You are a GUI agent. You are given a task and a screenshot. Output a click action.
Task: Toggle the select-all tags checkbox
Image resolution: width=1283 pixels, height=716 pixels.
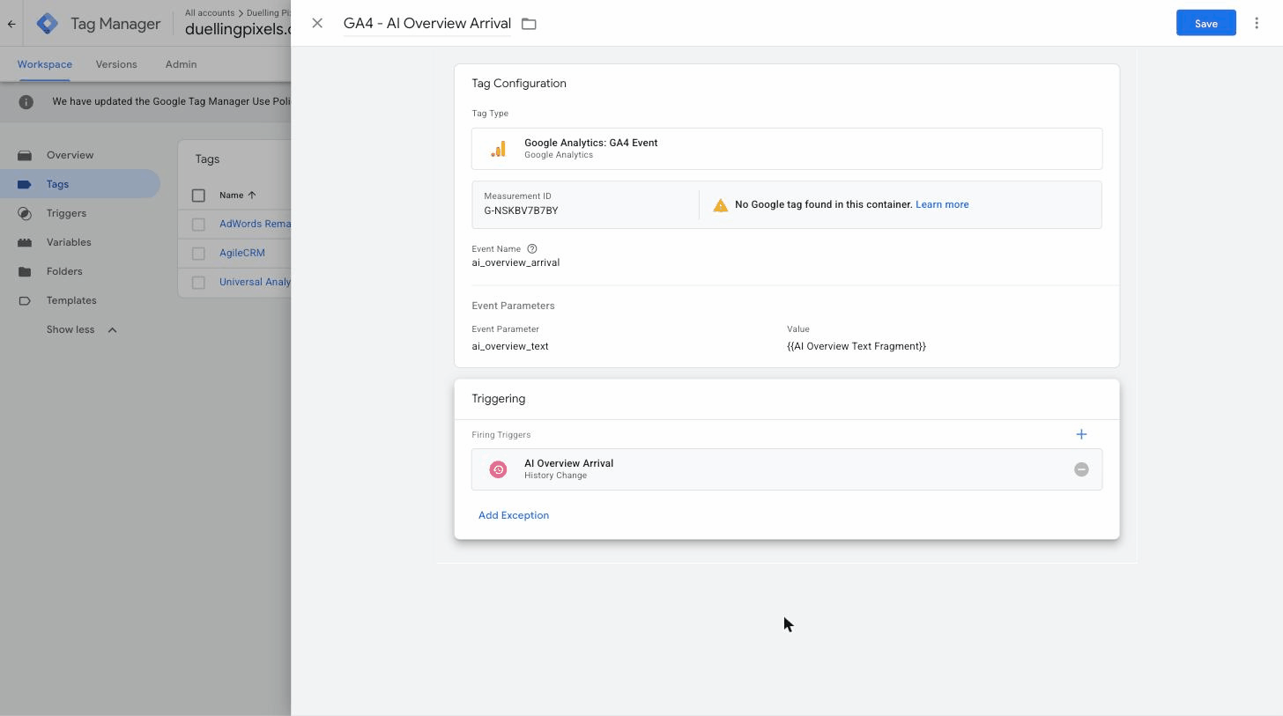(x=198, y=196)
